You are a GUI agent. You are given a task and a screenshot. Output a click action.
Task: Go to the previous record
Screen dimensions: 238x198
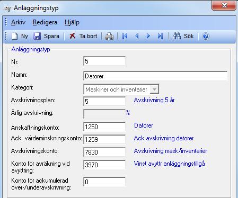tap(137, 36)
